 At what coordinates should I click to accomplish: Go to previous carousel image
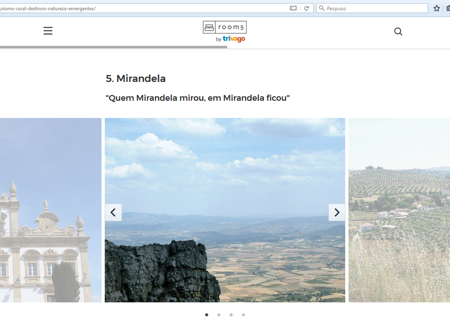[x=113, y=213]
